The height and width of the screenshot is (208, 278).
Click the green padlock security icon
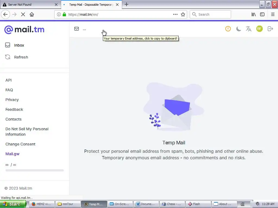(64, 14)
